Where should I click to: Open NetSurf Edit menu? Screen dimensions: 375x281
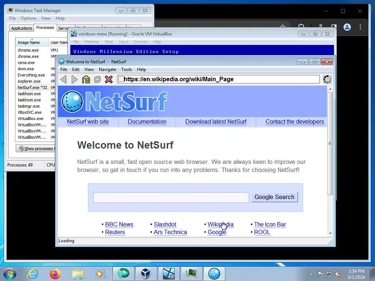75,69
